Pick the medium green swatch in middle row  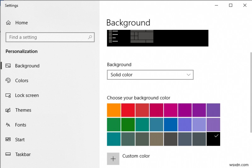(x=114, y=124)
